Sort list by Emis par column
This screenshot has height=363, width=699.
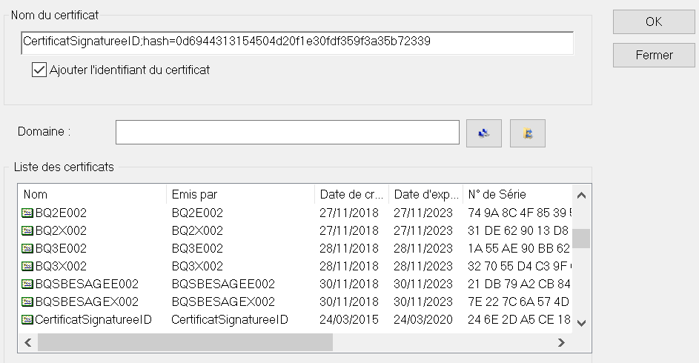click(x=239, y=195)
